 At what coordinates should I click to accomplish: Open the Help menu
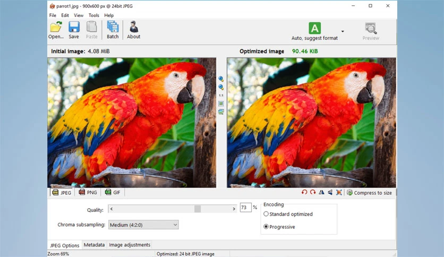click(109, 15)
